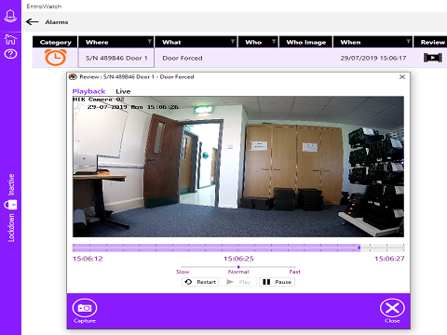Click the orange alarm clock category icon
447x335 pixels.
(56, 58)
